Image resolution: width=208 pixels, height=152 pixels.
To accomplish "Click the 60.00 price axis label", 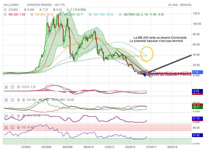I will tap(196, 45).
